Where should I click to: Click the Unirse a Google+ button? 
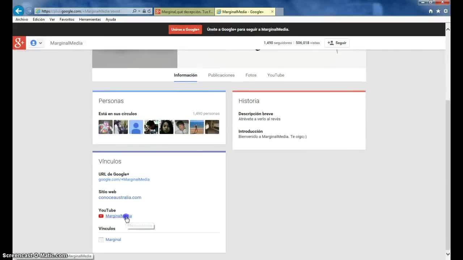pos(185,29)
